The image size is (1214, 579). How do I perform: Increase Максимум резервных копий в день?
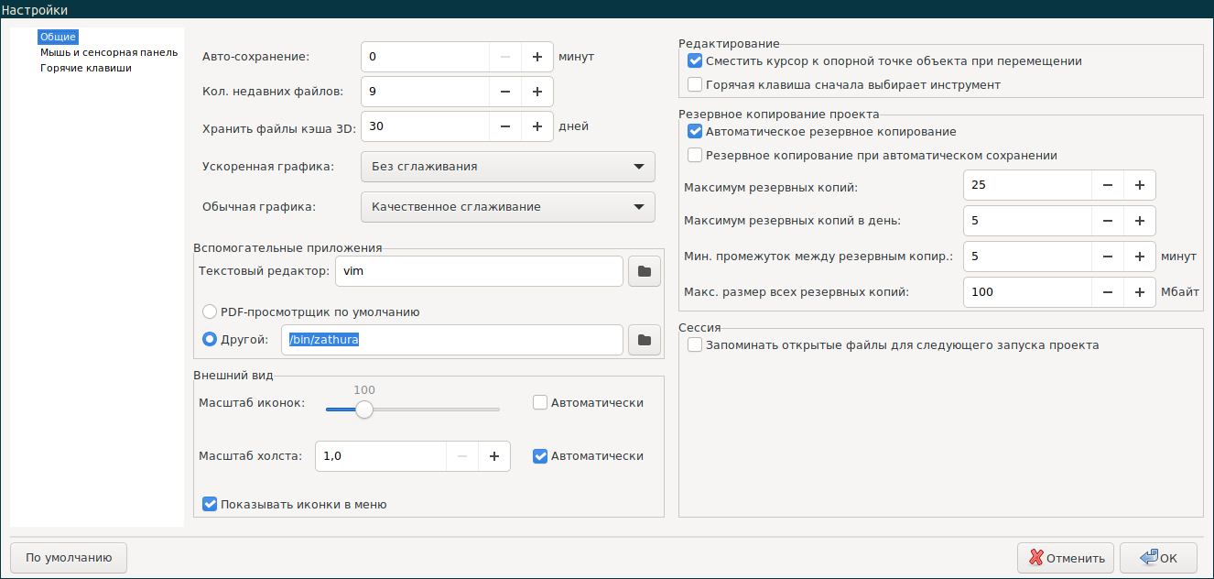coord(1140,221)
